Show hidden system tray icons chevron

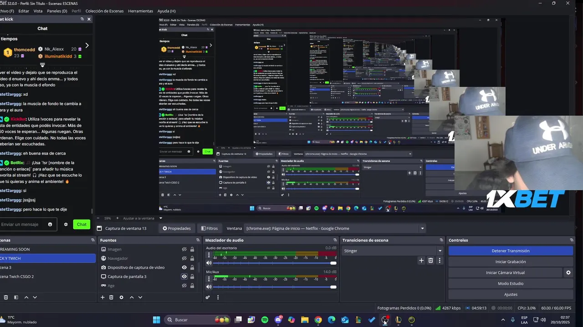coord(503,320)
